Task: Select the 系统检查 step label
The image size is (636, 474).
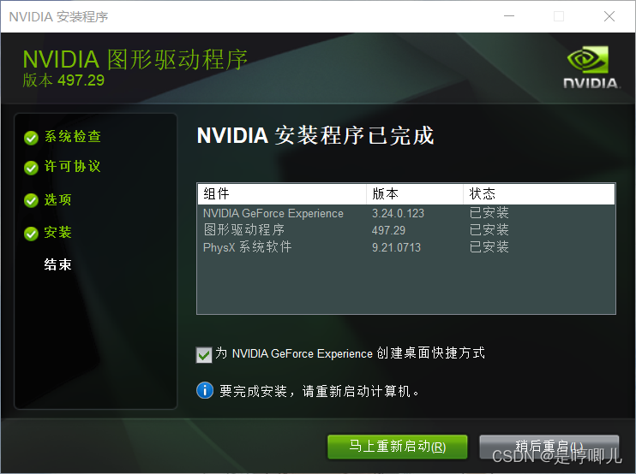Action: tap(73, 137)
